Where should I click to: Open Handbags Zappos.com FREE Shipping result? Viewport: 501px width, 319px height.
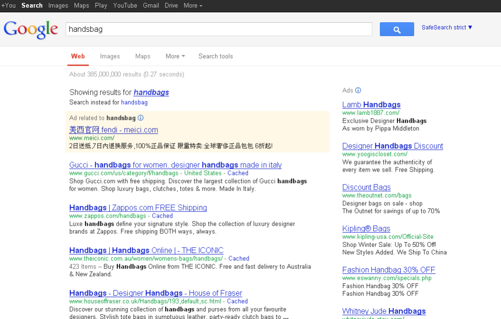coord(138,208)
